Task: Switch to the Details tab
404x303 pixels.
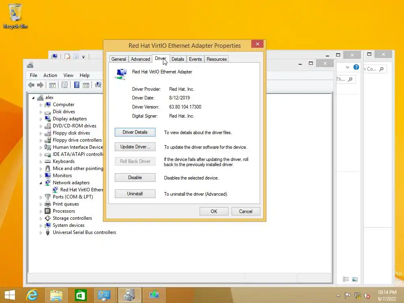Action: click(x=178, y=59)
